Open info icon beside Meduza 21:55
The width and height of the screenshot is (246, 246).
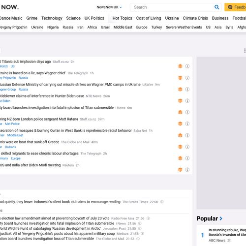[142, 234]
